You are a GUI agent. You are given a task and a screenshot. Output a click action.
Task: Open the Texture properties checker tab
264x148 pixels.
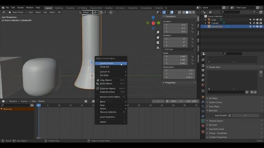click(203, 132)
